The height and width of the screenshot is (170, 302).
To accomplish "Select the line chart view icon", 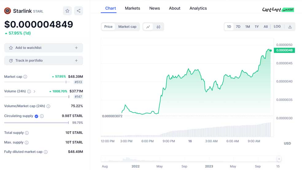I will 148,27.
